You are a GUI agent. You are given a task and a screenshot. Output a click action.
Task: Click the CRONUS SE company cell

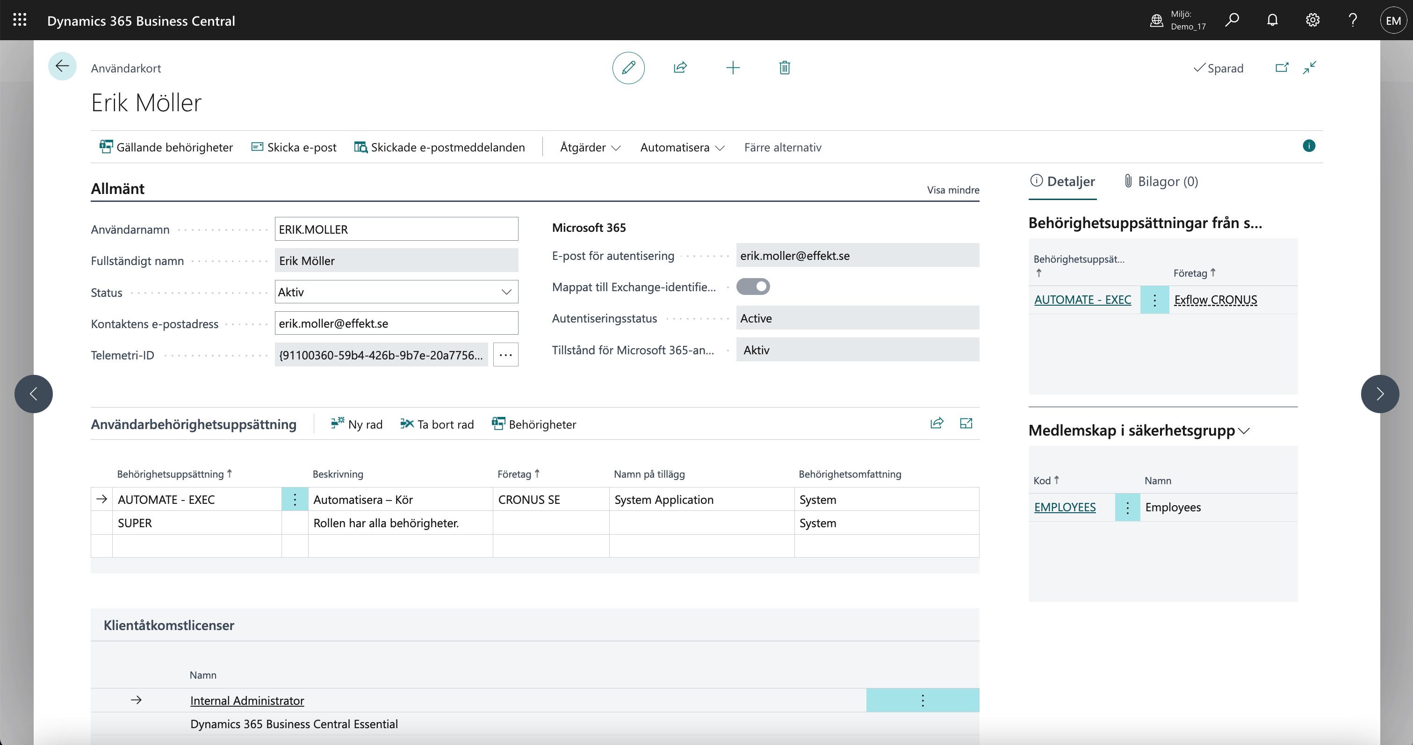(x=551, y=500)
